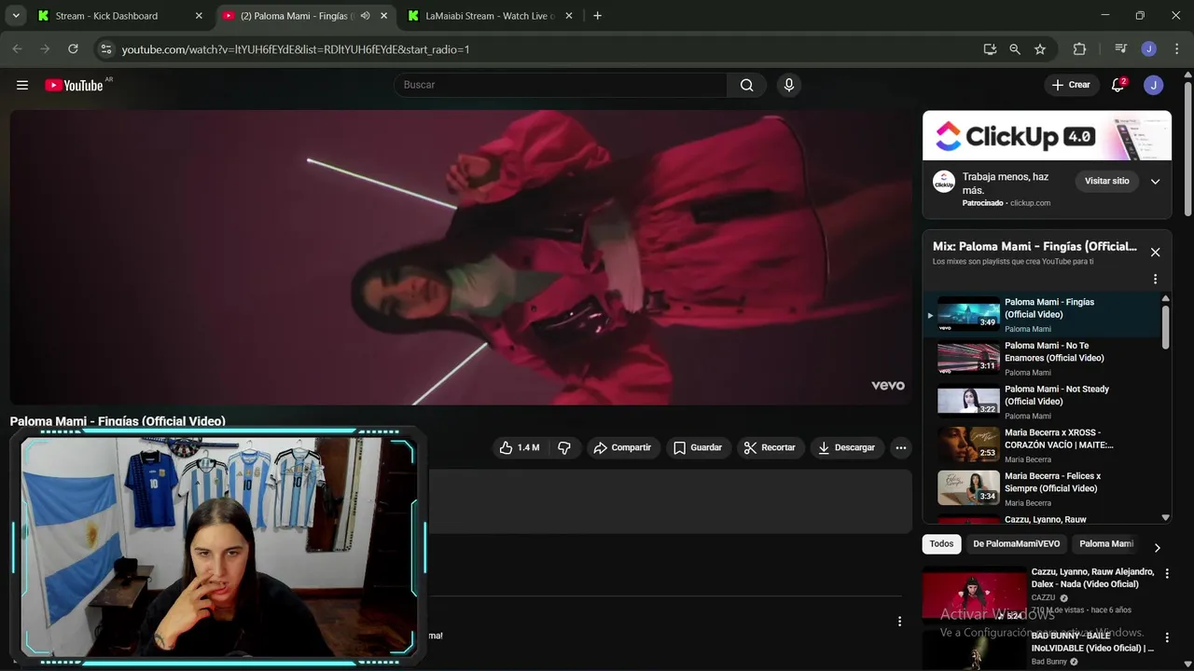
Task: Click the Paloma Mami channel name under Fingías
Action: [x=1028, y=329]
